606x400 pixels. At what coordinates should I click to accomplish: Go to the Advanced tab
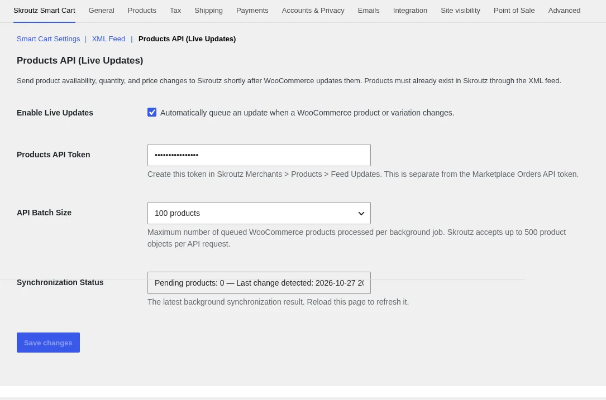click(x=564, y=11)
